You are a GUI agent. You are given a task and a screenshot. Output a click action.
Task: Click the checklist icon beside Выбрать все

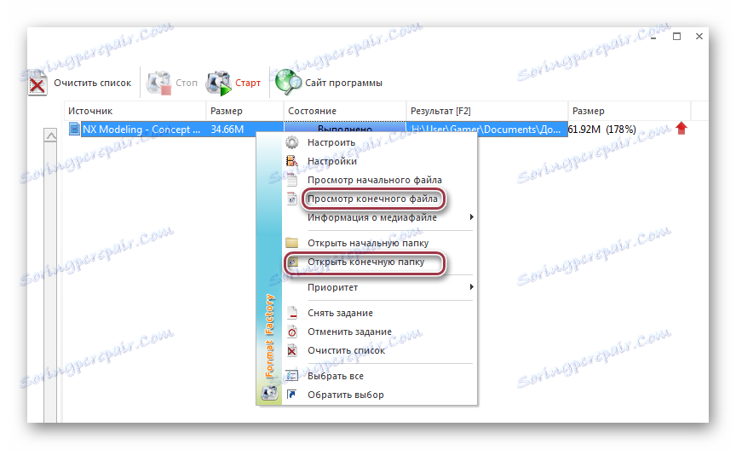click(x=292, y=376)
